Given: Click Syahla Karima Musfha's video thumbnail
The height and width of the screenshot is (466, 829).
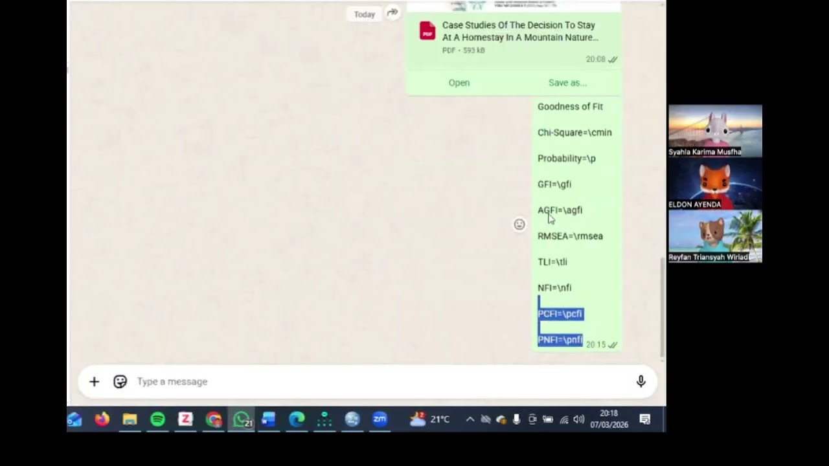Looking at the screenshot, I should (715, 131).
